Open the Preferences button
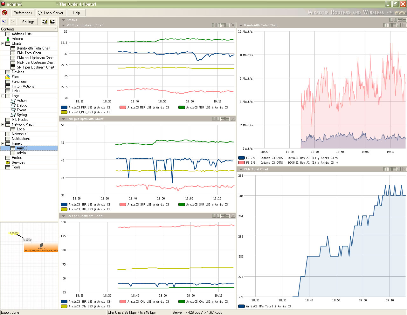This screenshot has width=407, height=315. point(23,13)
